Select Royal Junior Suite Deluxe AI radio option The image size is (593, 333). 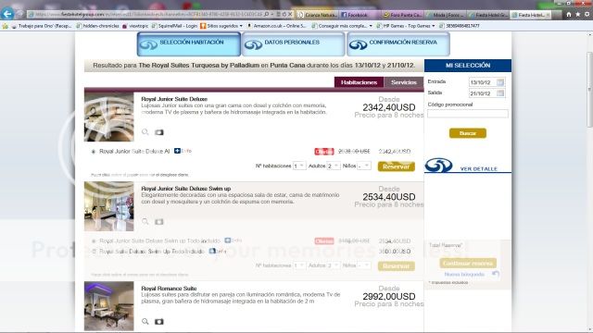click(94, 152)
